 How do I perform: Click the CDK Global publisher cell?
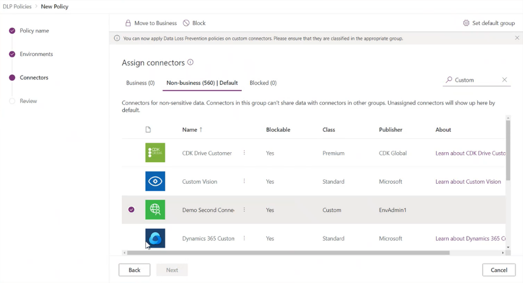(392, 153)
